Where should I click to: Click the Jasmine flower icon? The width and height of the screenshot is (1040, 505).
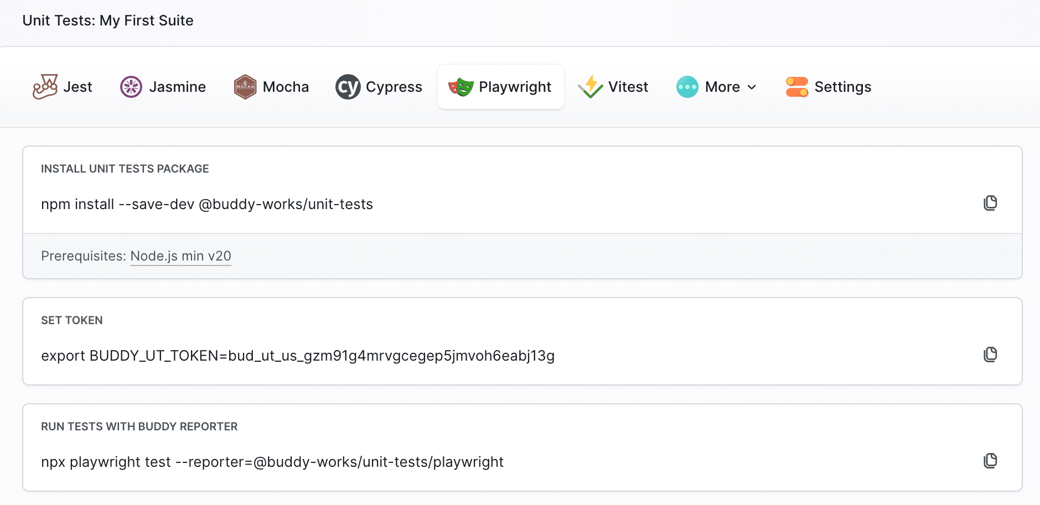131,87
